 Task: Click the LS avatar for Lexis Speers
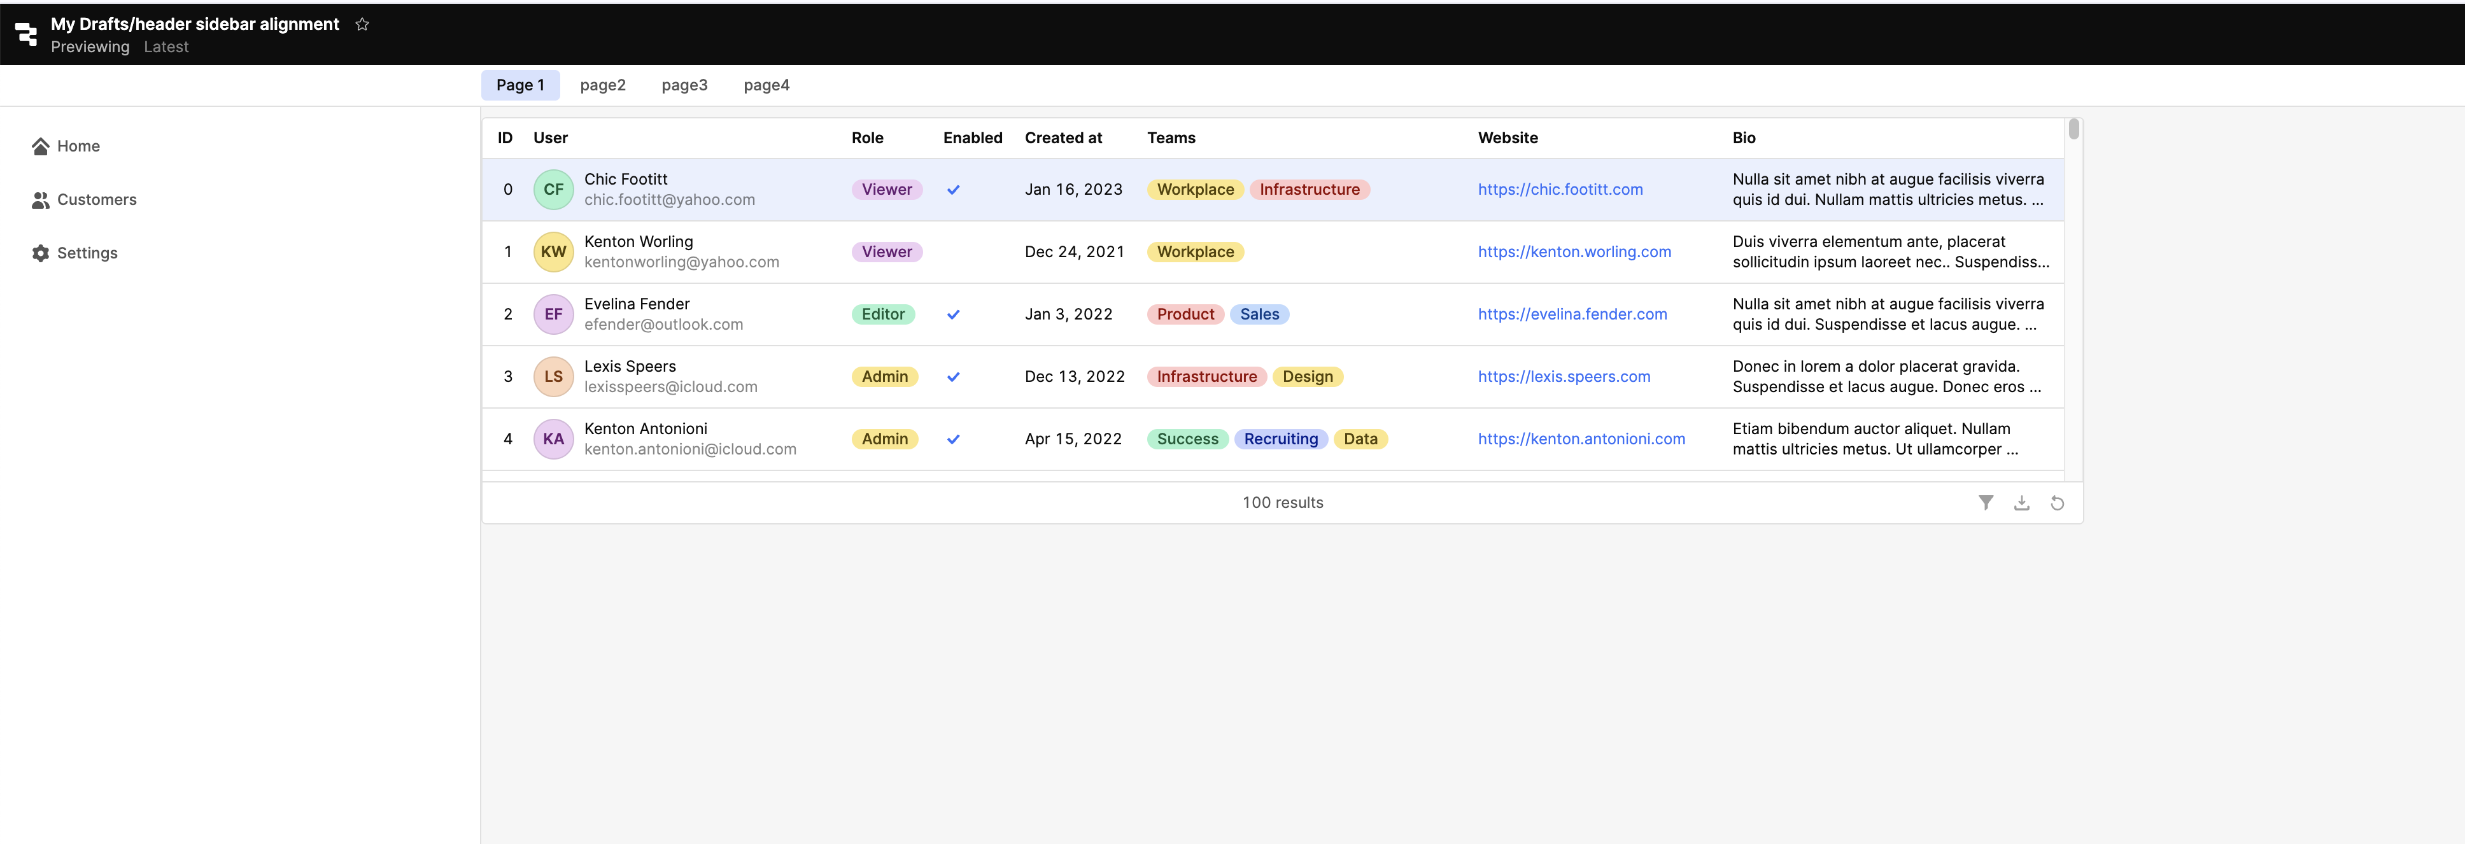(553, 376)
